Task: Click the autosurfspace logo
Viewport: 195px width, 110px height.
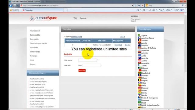Action: (x=43, y=18)
